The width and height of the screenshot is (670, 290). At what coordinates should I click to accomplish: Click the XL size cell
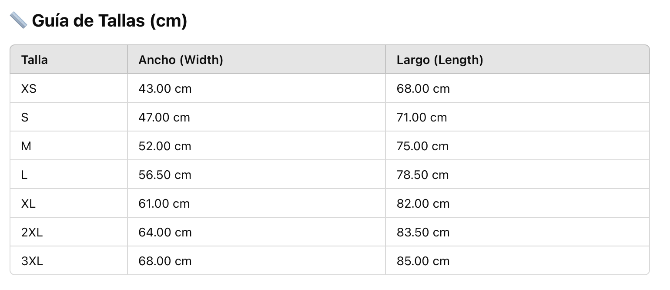28,203
